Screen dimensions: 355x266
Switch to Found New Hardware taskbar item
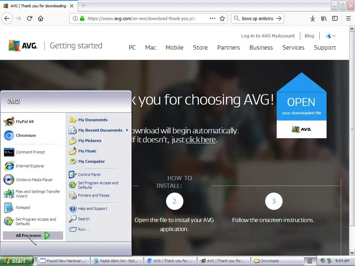pos(63,261)
